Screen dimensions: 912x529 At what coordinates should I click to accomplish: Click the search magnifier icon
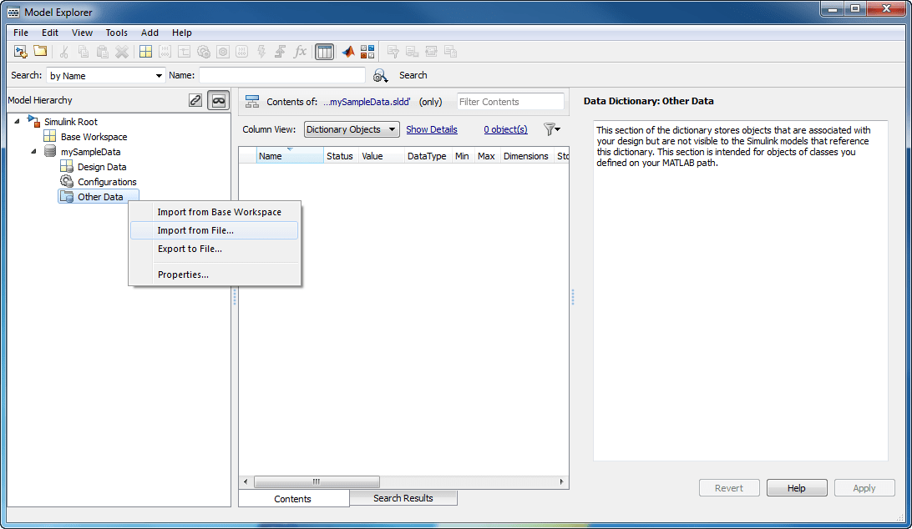380,76
